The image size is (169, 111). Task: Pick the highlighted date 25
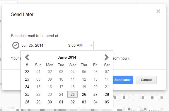[72, 94]
